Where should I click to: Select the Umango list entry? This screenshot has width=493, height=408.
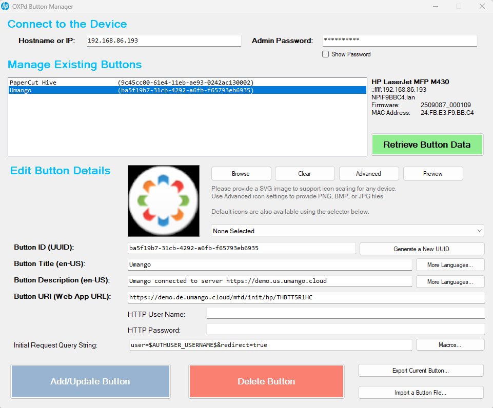pyautogui.click(x=187, y=90)
